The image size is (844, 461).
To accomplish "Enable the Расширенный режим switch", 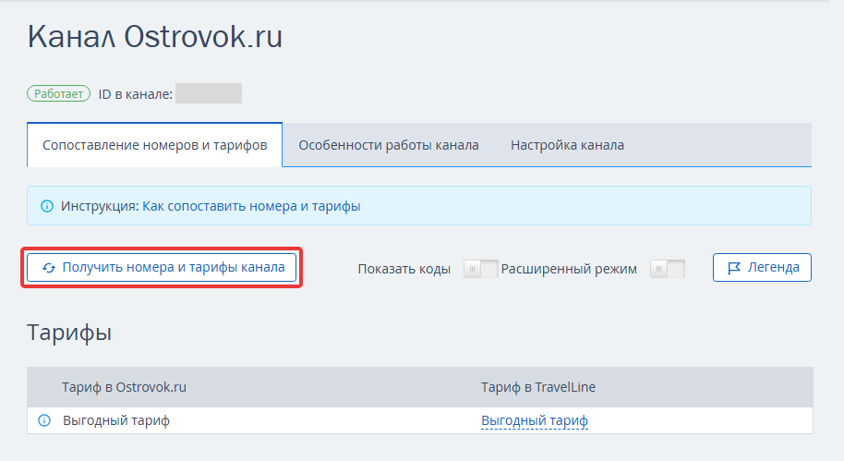I will 668,269.
